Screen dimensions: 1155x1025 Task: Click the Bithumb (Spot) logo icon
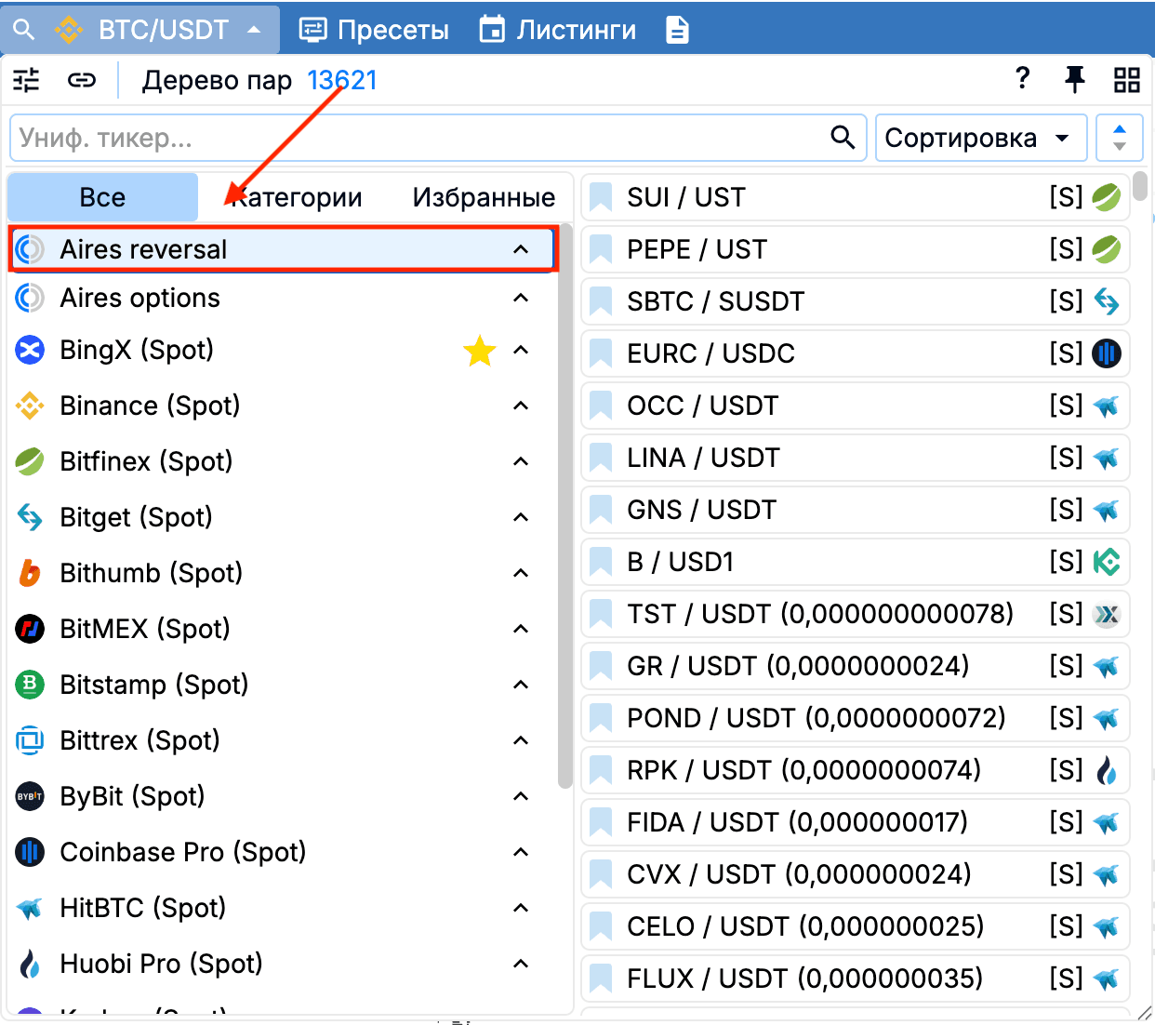(30, 573)
